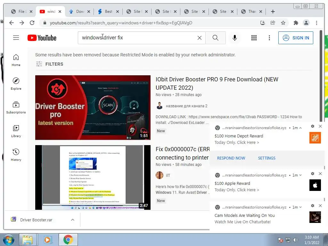Click SETTINGS on the Home Depot notification
This screenshot has width=328, height=246.
coord(267,158)
